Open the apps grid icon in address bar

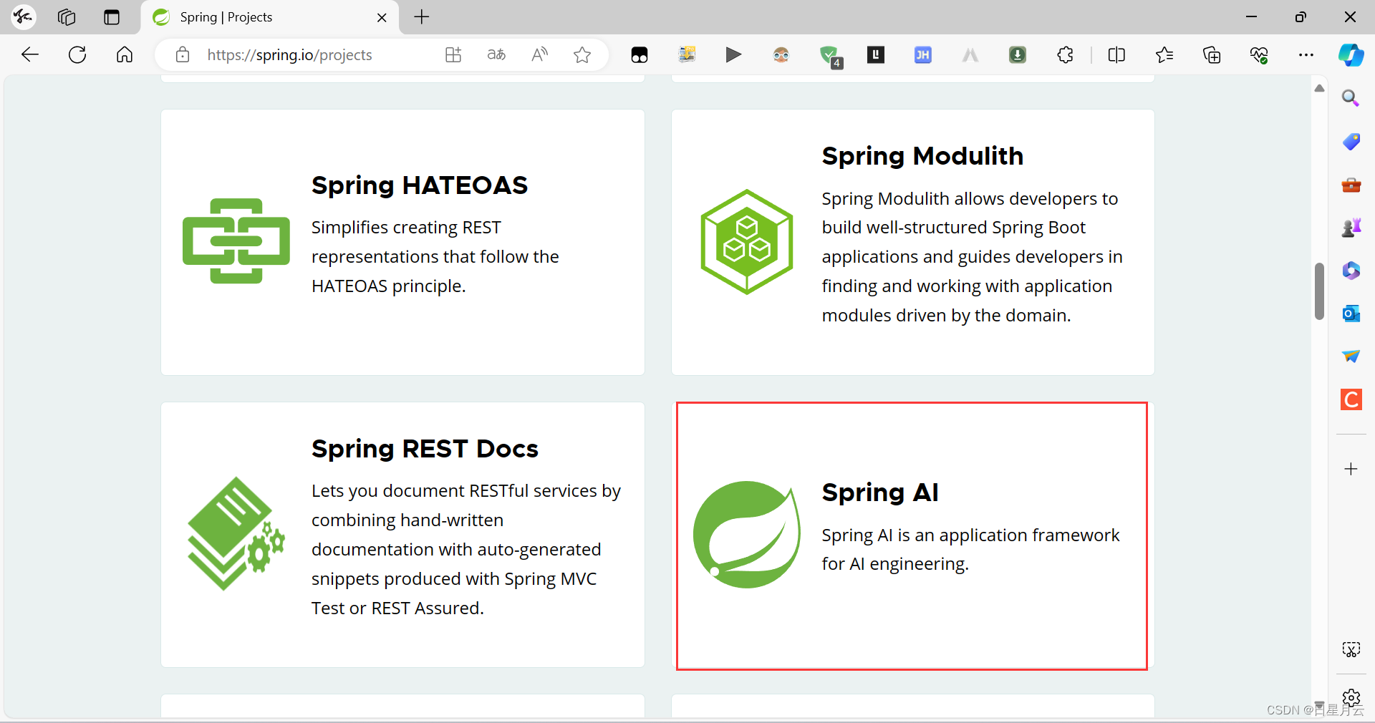pyautogui.click(x=453, y=54)
